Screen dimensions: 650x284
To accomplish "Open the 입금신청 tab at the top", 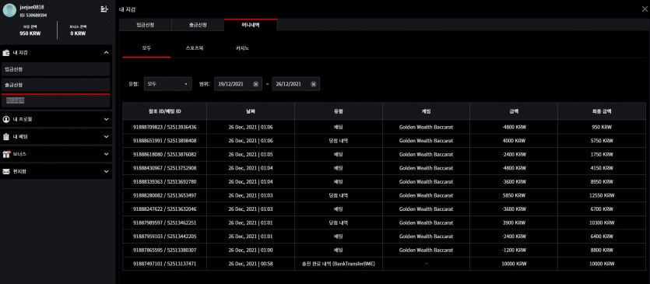I will tap(145, 25).
